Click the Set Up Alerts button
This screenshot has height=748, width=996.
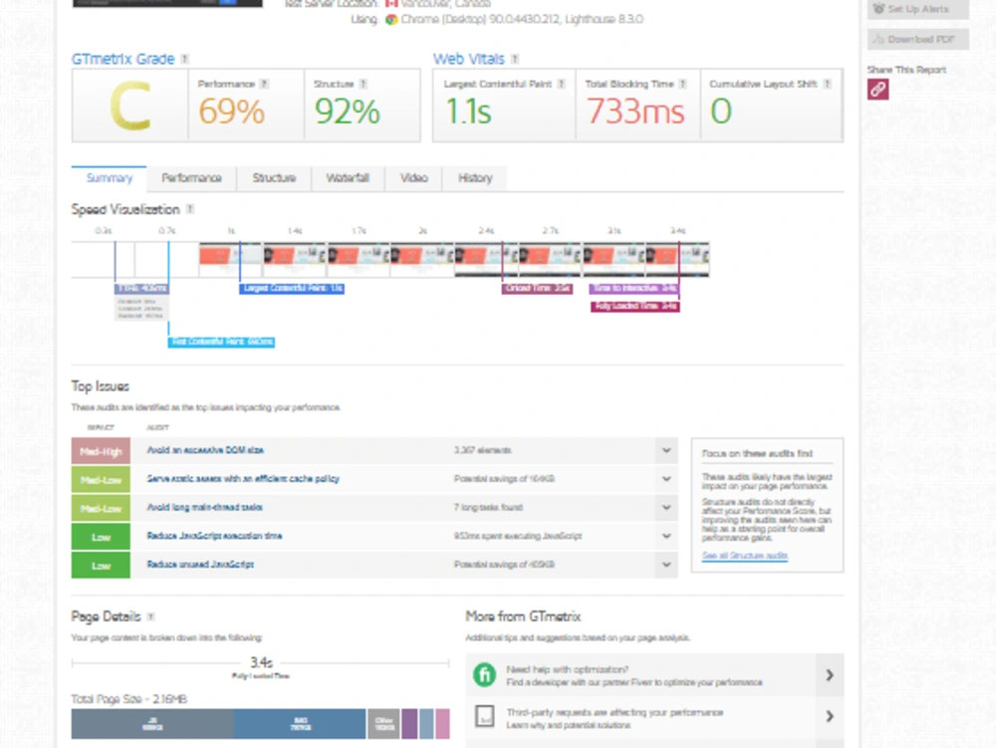point(918,9)
